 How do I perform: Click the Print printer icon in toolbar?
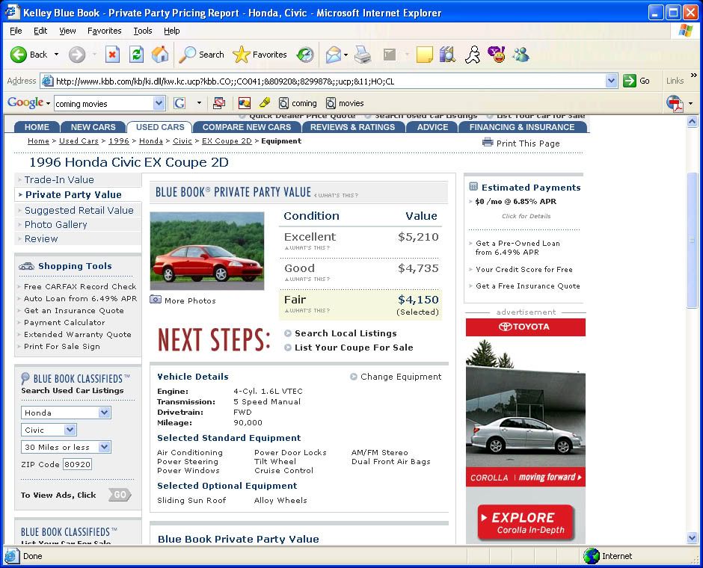[363, 55]
